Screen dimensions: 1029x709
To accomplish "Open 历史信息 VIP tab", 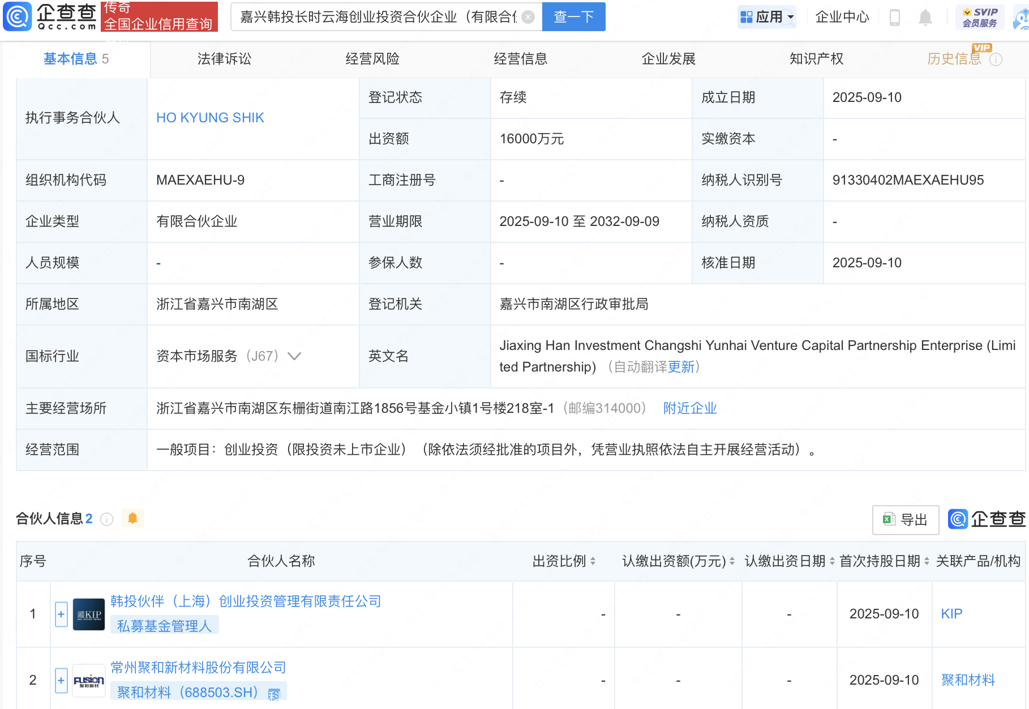I will (954, 59).
